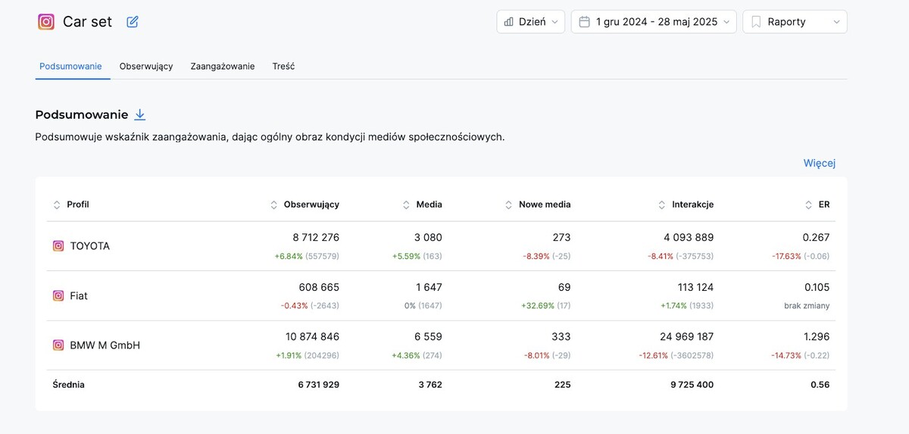Click Fiat media count 1 647
The height and width of the screenshot is (434, 909).
tap(427, 288)
